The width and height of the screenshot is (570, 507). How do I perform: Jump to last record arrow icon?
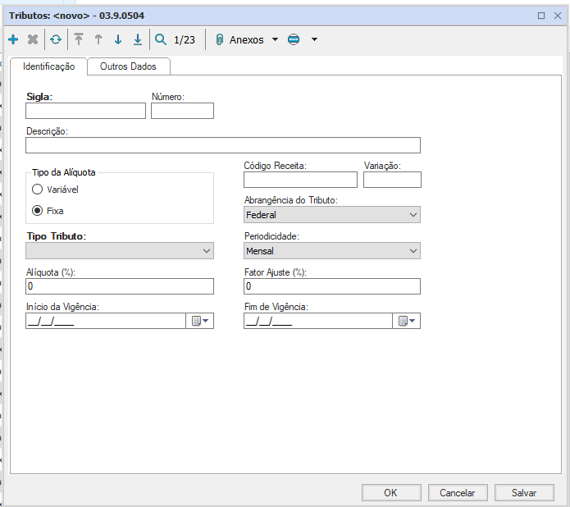pos(138,39)
